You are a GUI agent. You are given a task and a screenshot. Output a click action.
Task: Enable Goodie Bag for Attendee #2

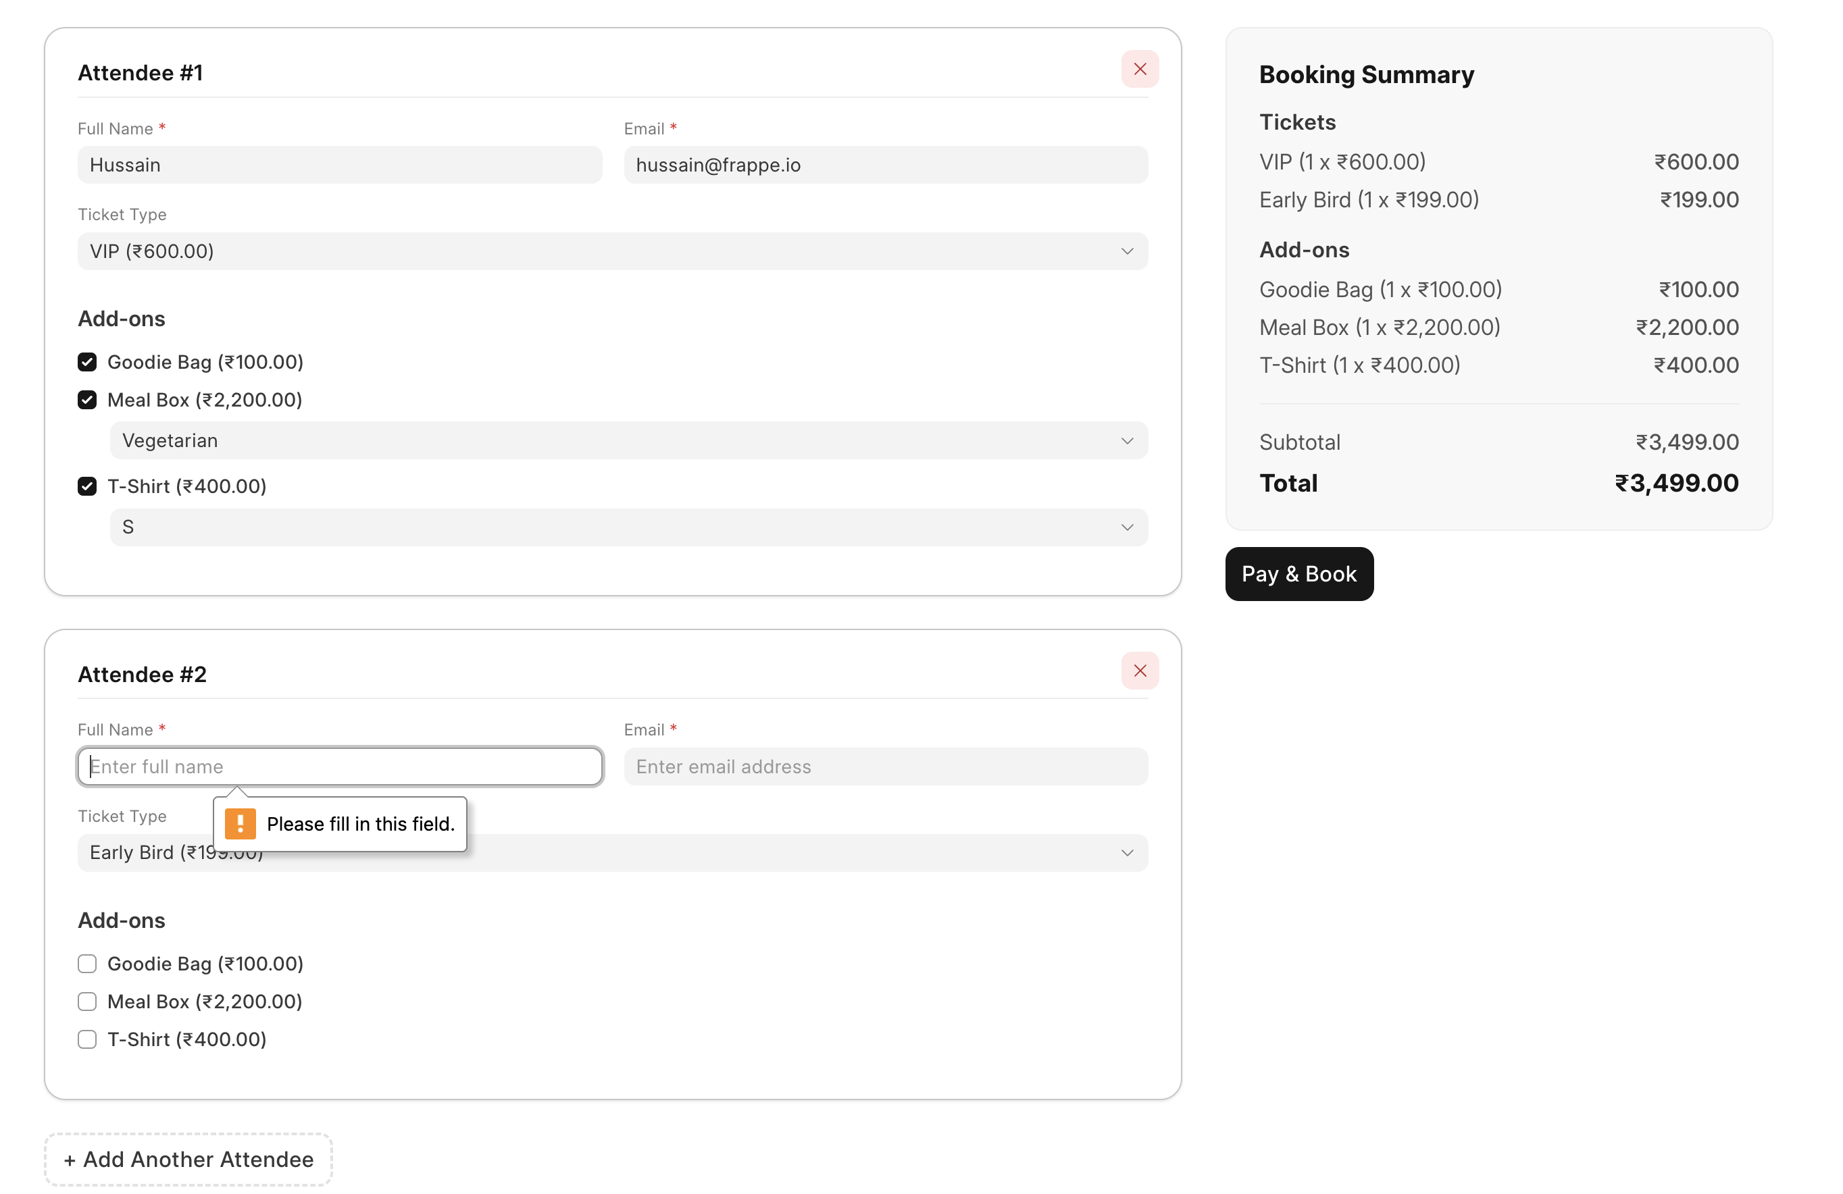coord(88,964)
